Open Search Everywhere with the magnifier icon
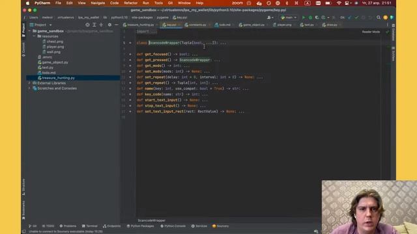Image resolution: width=417 pixels, height=234 pixels. point(379,18)
